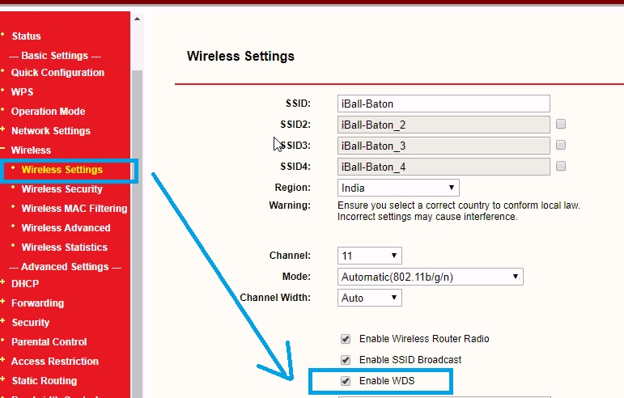Expand the Mode dropdown
This screenshot has width=624, height=398.
pyautogui.click(x=430, y=277)
